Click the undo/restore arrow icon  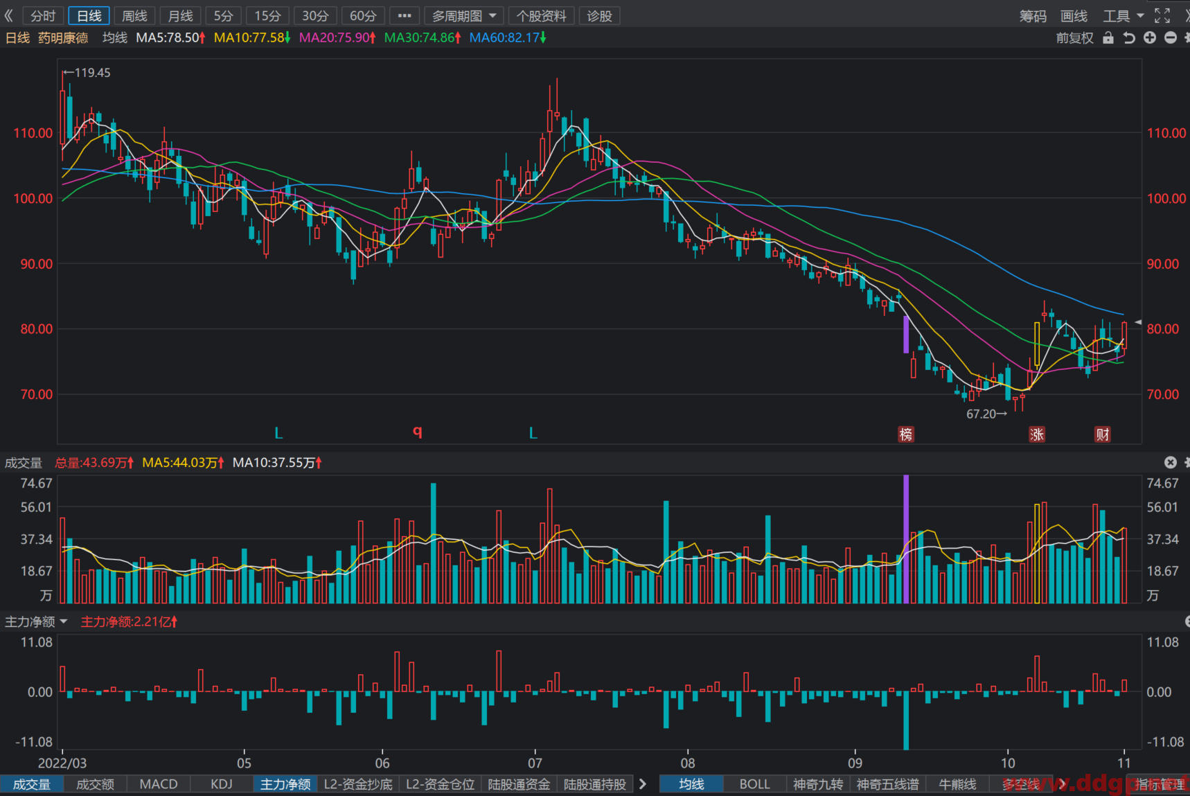coord(1129,37)
